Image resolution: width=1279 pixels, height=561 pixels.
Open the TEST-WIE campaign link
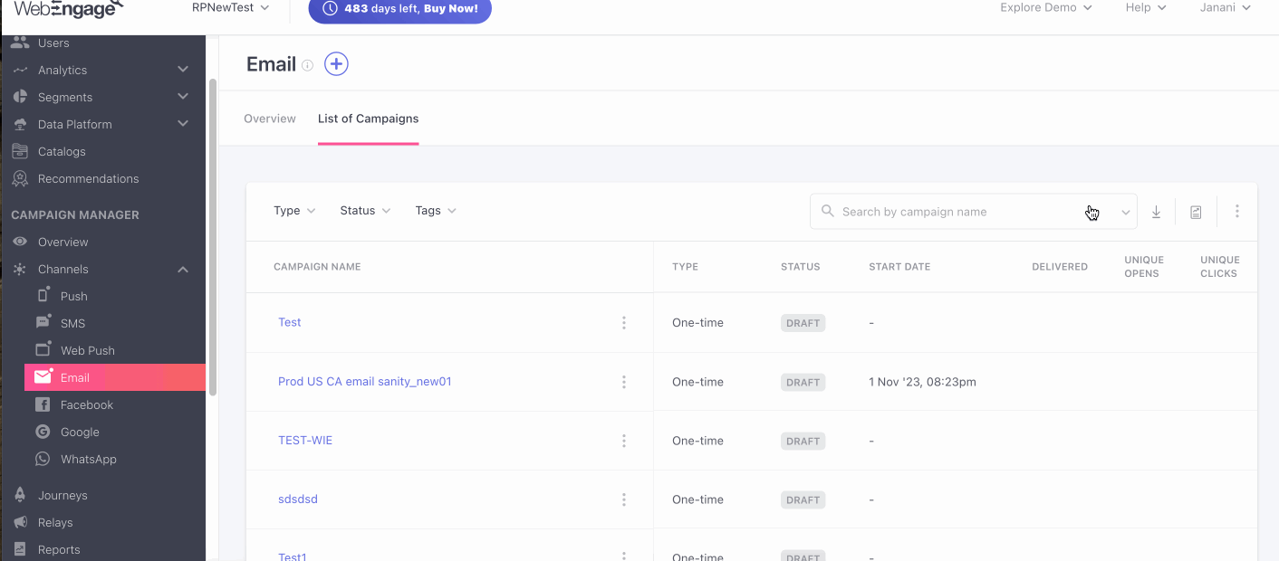pyautogui.click(x=305, y=441)
